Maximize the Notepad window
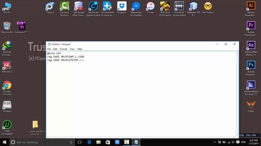 point(226,44)
